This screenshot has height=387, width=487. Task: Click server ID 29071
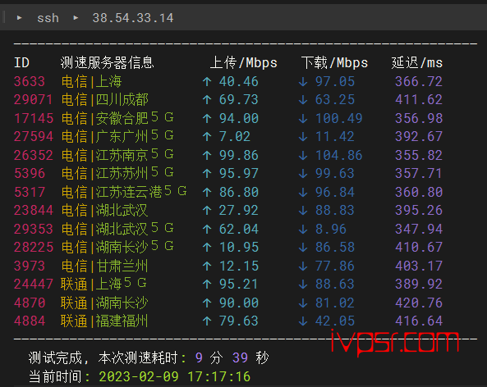(33, 100)
